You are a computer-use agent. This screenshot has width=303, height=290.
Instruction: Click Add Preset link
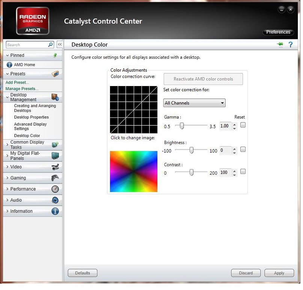17,83
